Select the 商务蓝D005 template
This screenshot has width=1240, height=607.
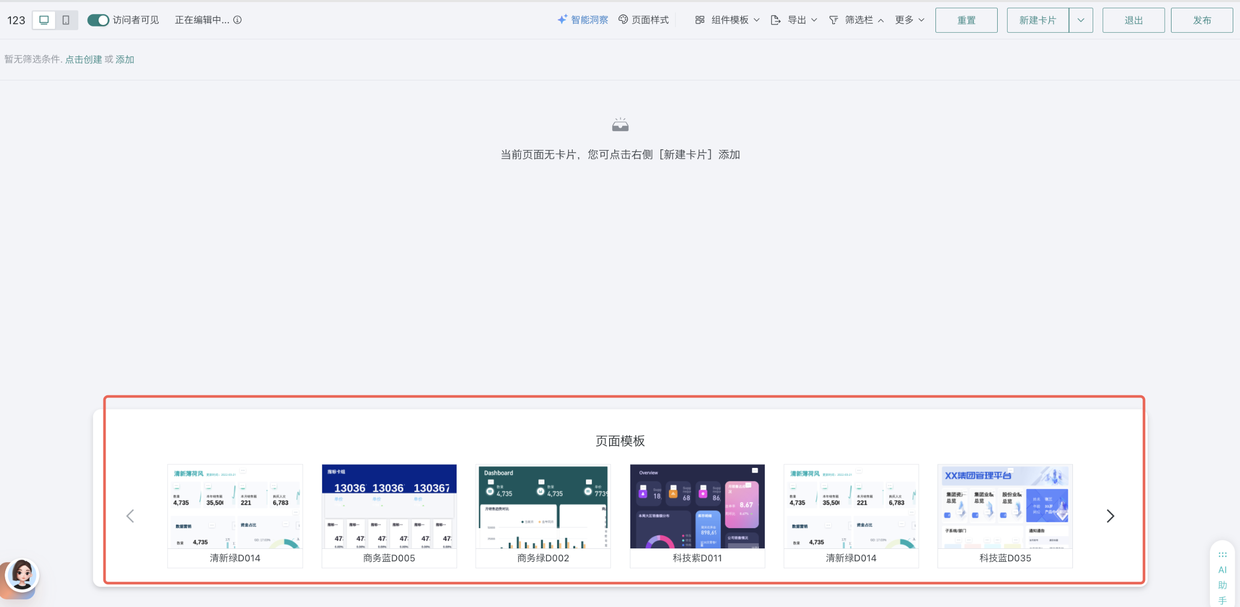tap(389, 516)
